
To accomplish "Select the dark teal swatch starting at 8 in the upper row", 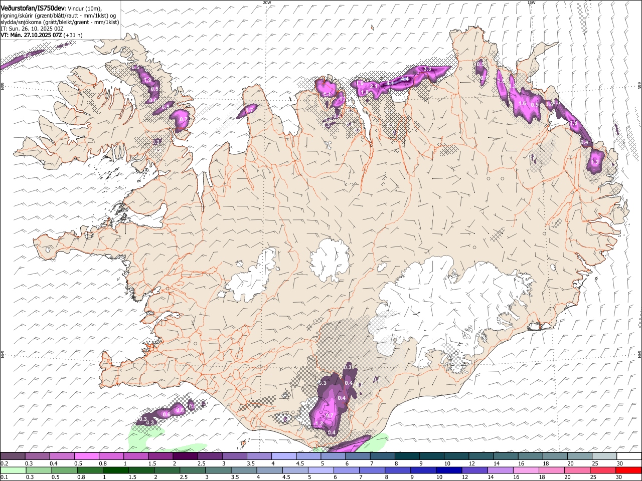I will tap(406, 456).
